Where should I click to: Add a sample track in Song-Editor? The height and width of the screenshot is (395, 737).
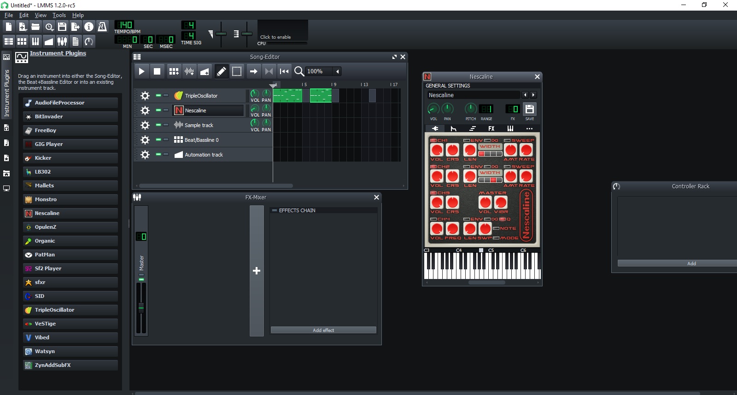[x=189, y=71]
